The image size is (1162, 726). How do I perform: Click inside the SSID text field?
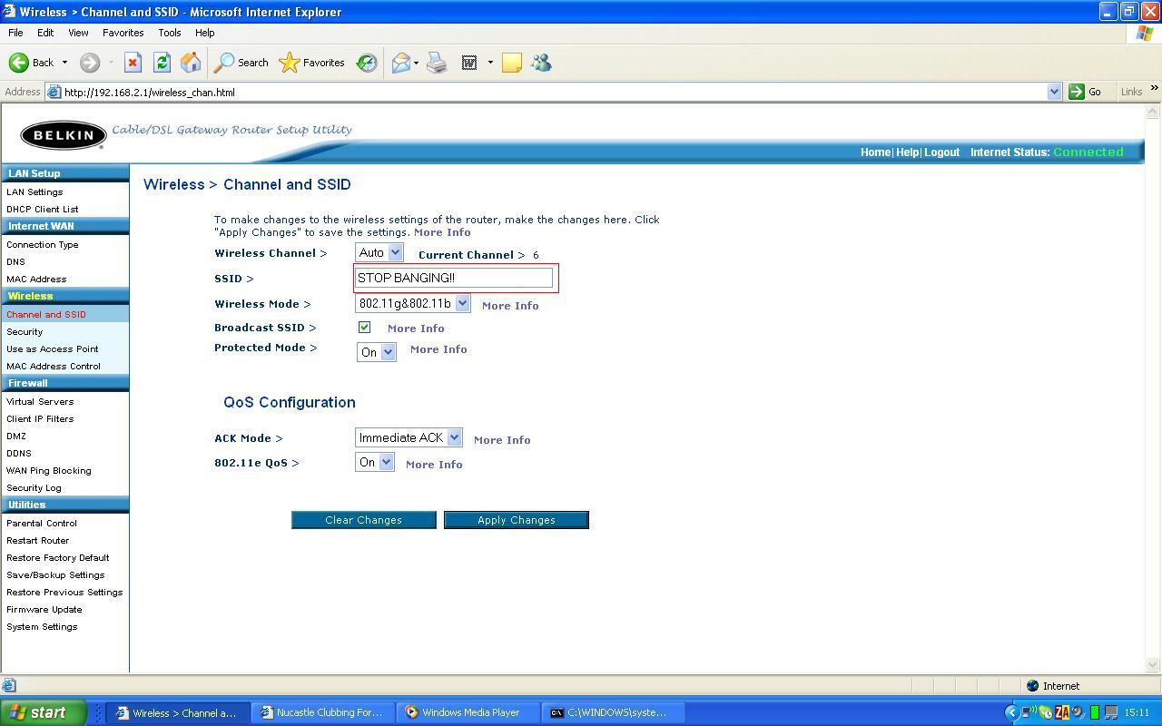tap(454, 279)
